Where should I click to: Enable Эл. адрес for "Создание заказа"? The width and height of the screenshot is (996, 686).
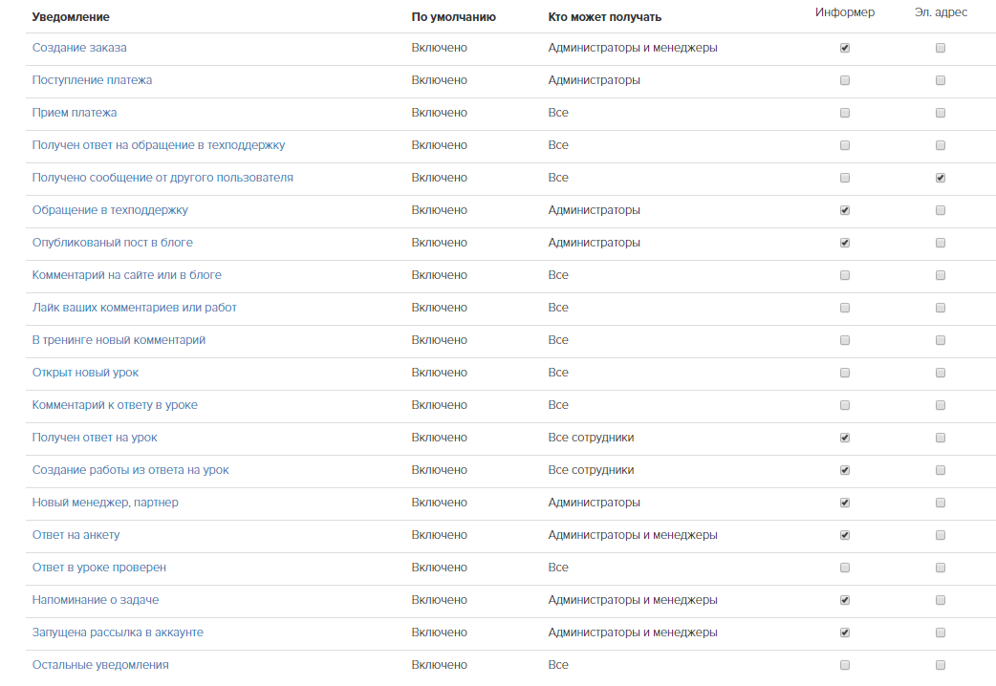(941, 48)
